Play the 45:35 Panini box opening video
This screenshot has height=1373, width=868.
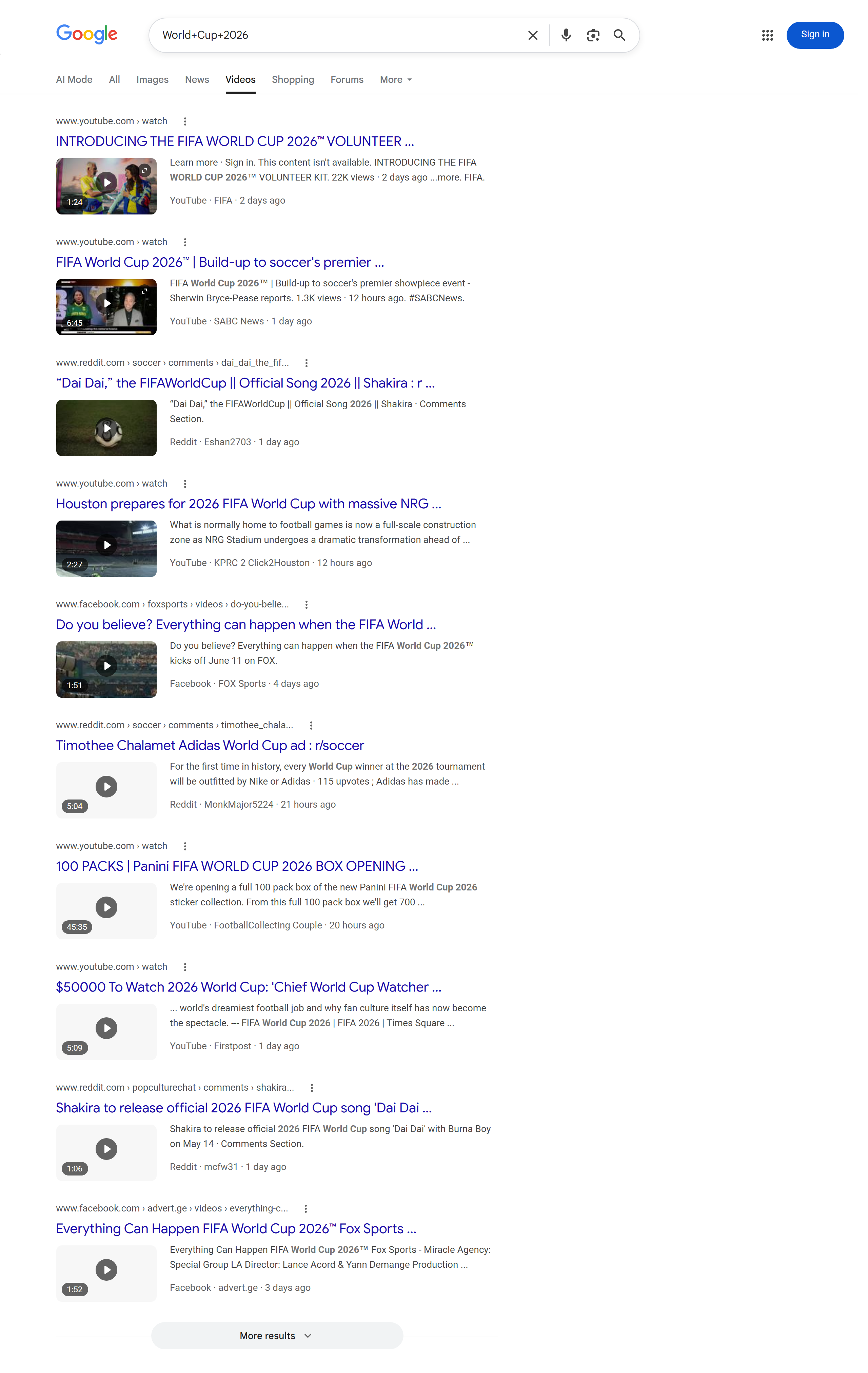tap(106, 912)
